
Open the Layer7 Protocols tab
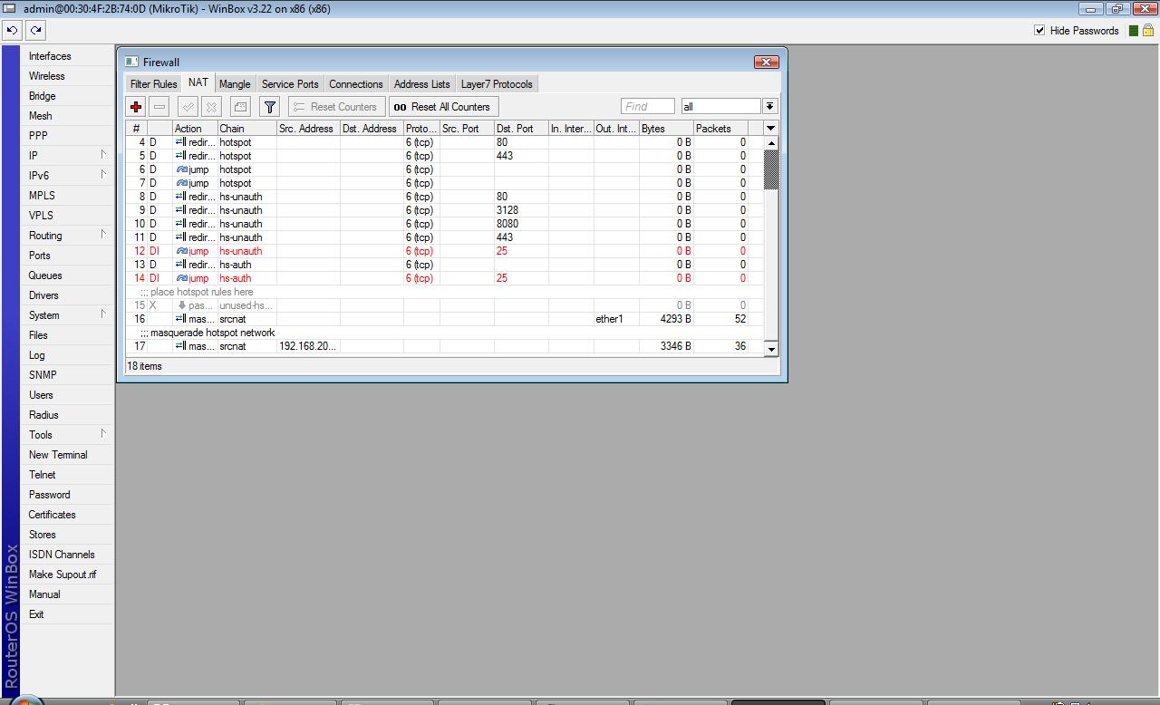coord(497,84)
